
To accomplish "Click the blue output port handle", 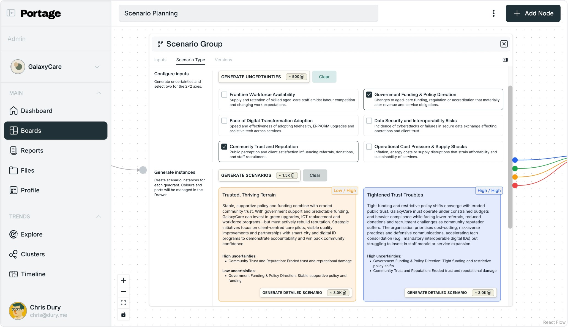I will (x=515, y=160).
